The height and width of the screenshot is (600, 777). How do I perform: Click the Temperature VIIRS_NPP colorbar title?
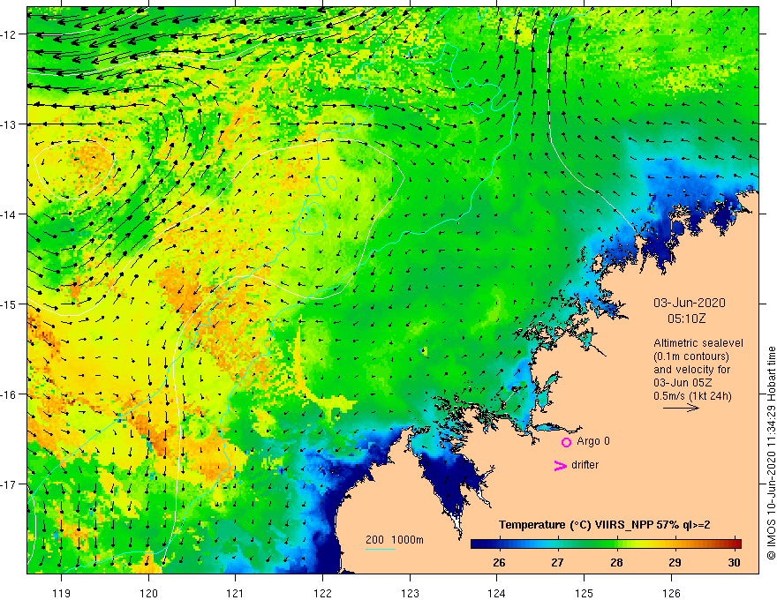coord(605,525)
